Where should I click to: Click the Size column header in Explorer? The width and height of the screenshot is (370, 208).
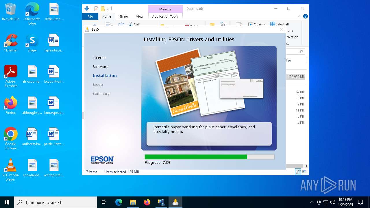(x=288, y=60)
